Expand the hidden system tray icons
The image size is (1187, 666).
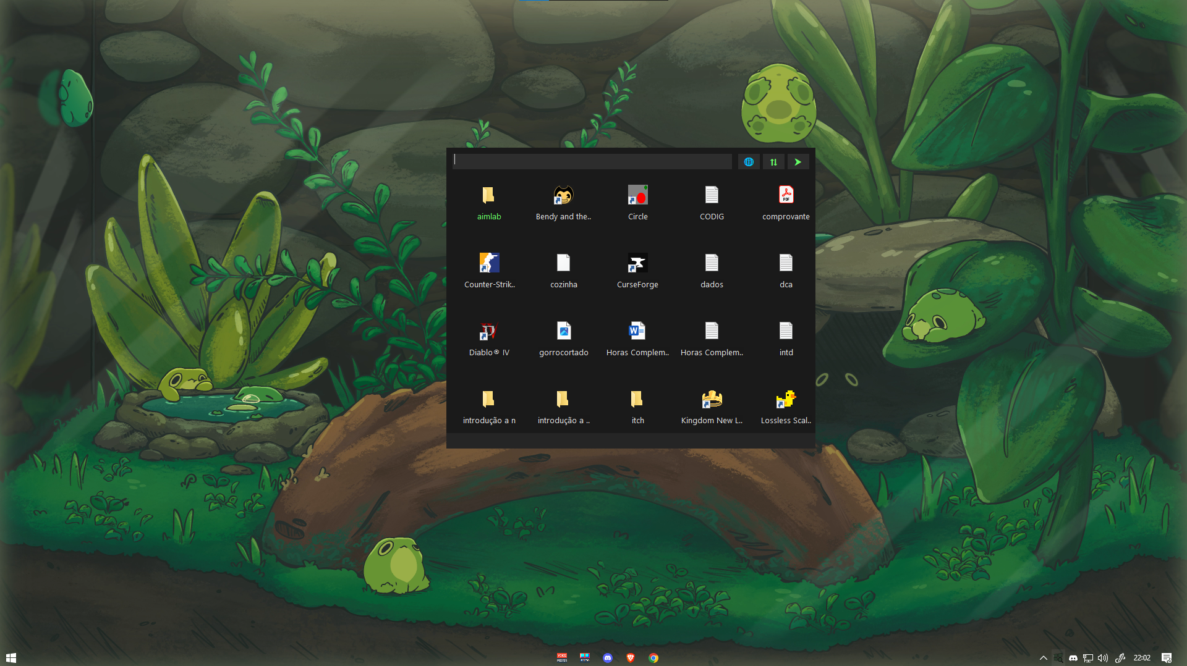coord(1044,658)
